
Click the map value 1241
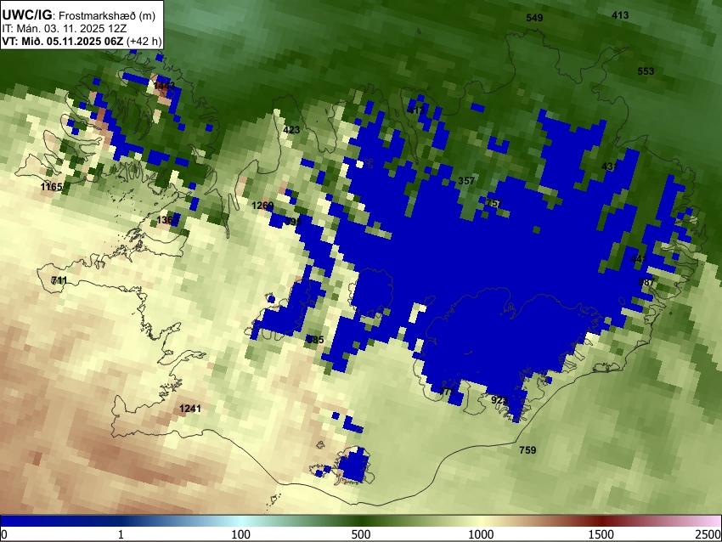tap(190, 409)
